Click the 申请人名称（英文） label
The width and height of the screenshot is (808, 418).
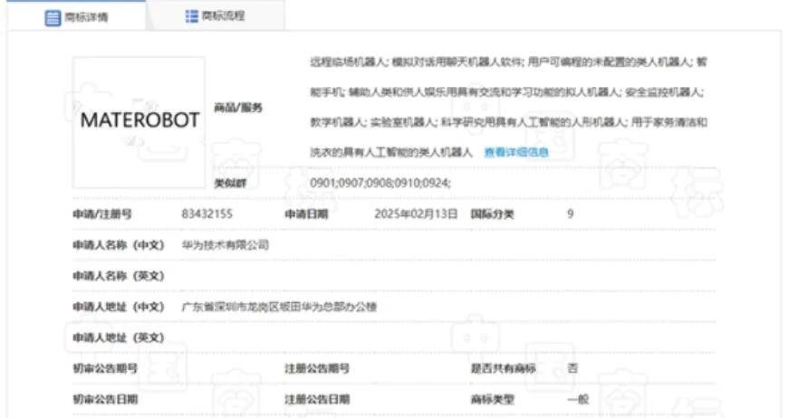119,276
